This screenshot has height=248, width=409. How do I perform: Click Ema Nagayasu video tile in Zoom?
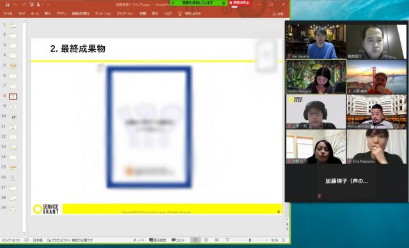[376, 147]
